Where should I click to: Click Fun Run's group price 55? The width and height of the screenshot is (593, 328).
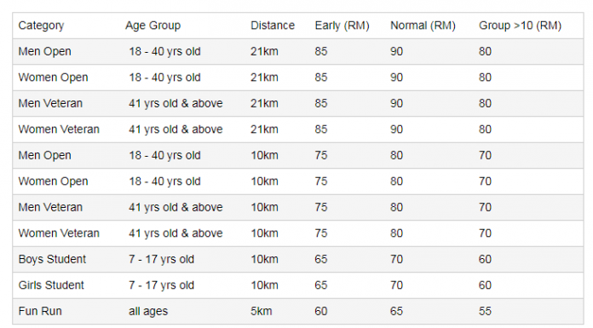point(485,311)
